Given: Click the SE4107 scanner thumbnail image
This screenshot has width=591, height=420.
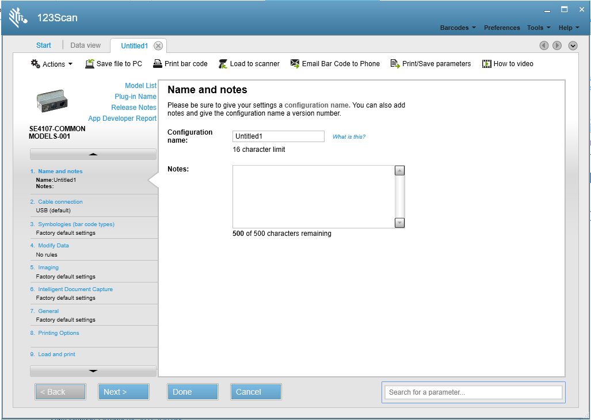Looking at the screenshot, I should click(52, 101).
